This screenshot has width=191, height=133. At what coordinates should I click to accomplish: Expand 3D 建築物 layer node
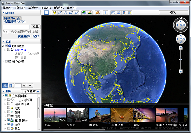click(x=5, y=120)
